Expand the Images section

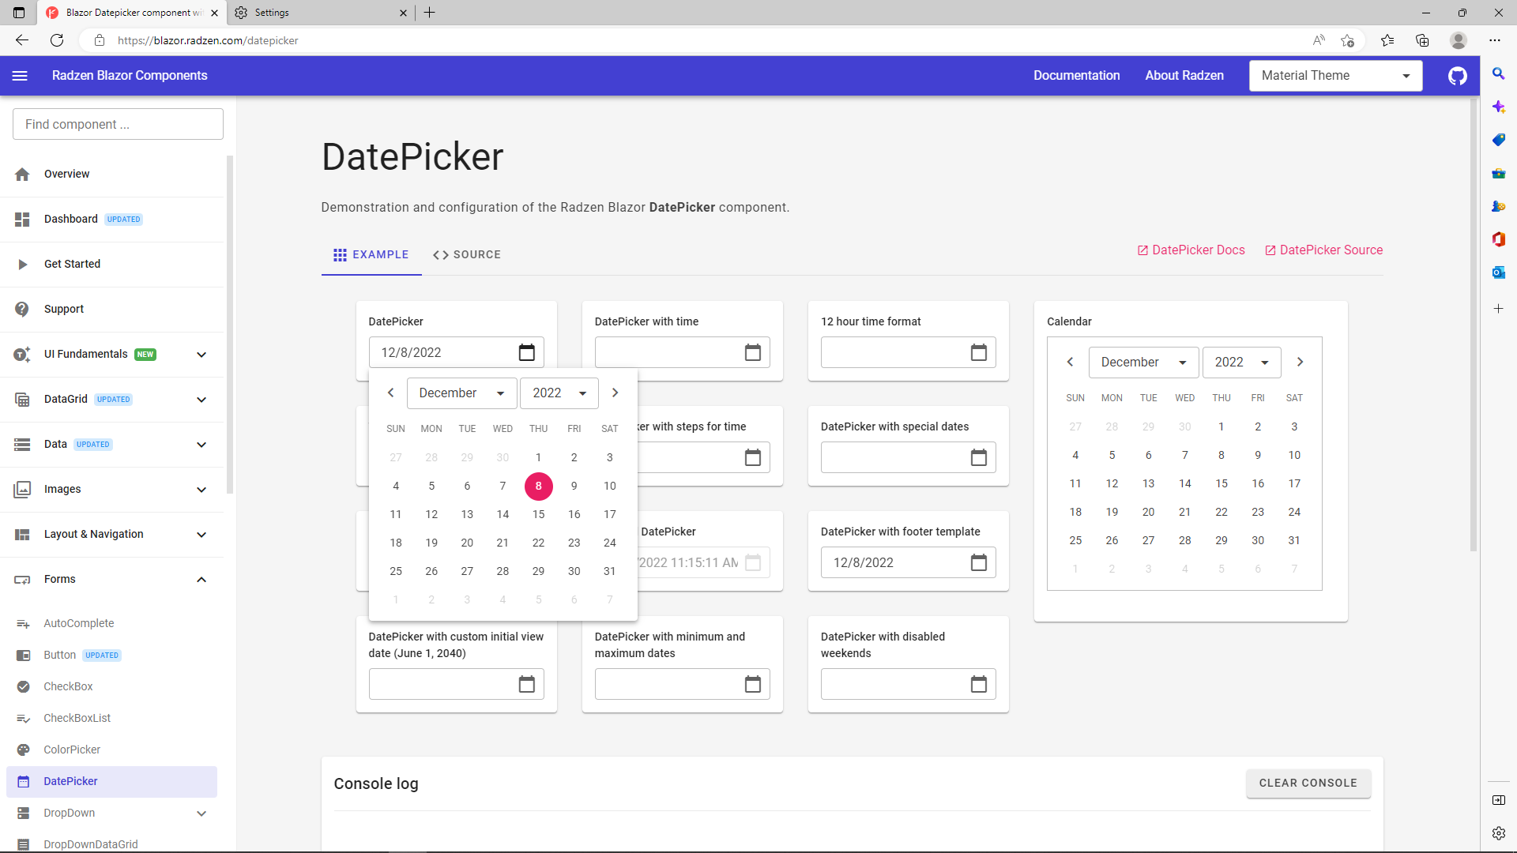pos(201,490)
